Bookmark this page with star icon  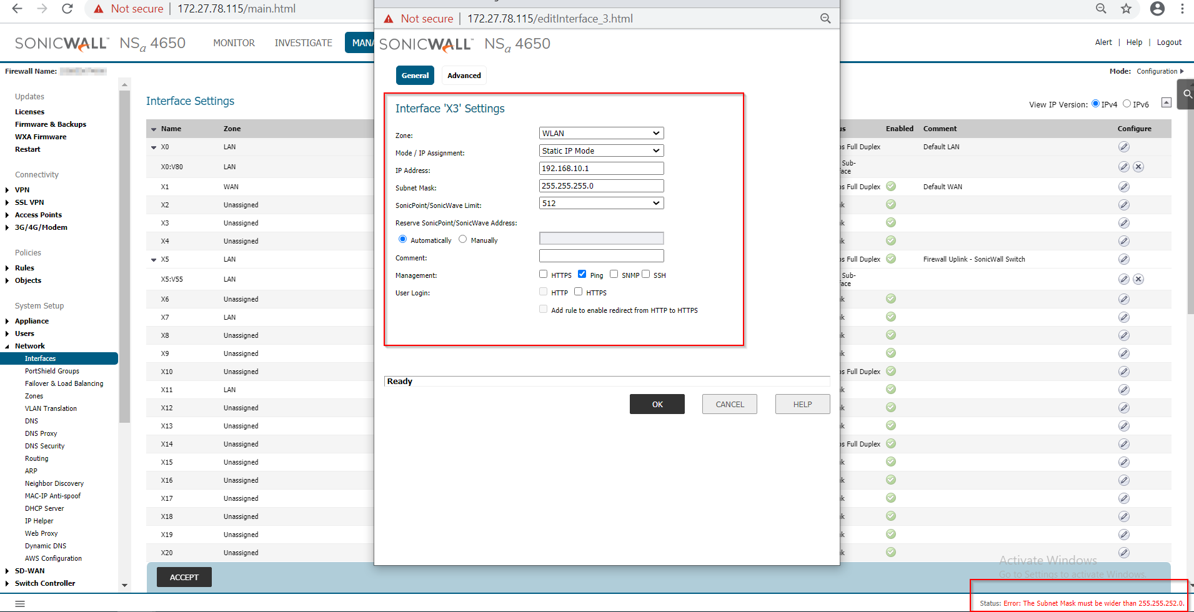click(x=1126, y=9)
